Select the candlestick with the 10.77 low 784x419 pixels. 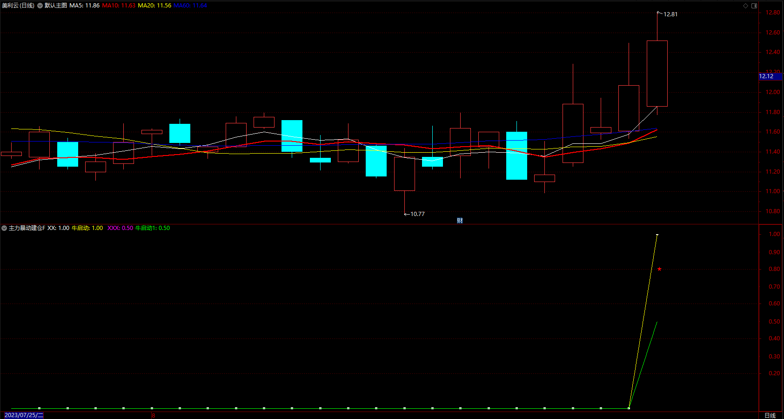(404, 174)
